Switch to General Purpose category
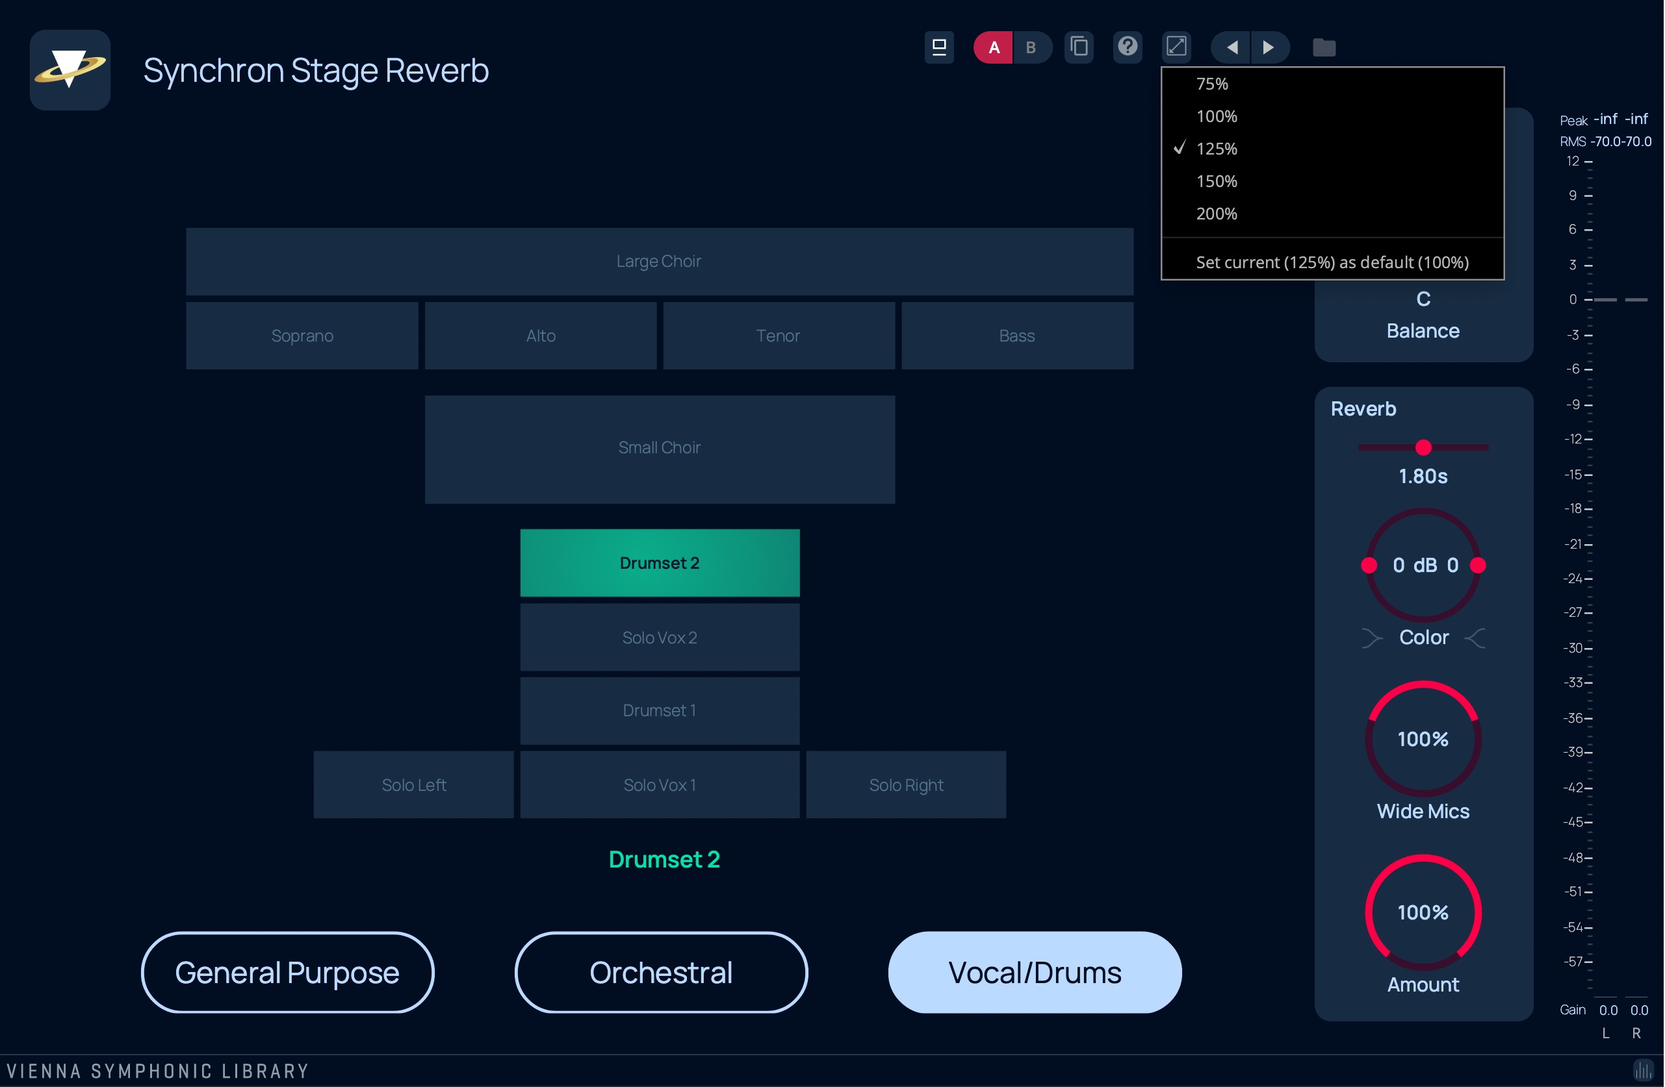 pyautogui.click(x=287, y=972)
